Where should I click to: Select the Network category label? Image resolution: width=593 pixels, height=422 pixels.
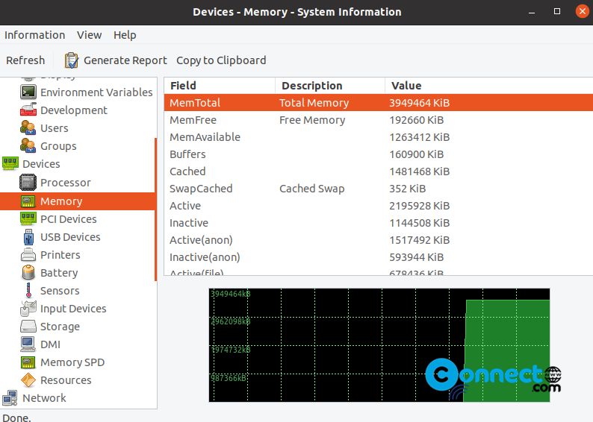click(44, 398)
